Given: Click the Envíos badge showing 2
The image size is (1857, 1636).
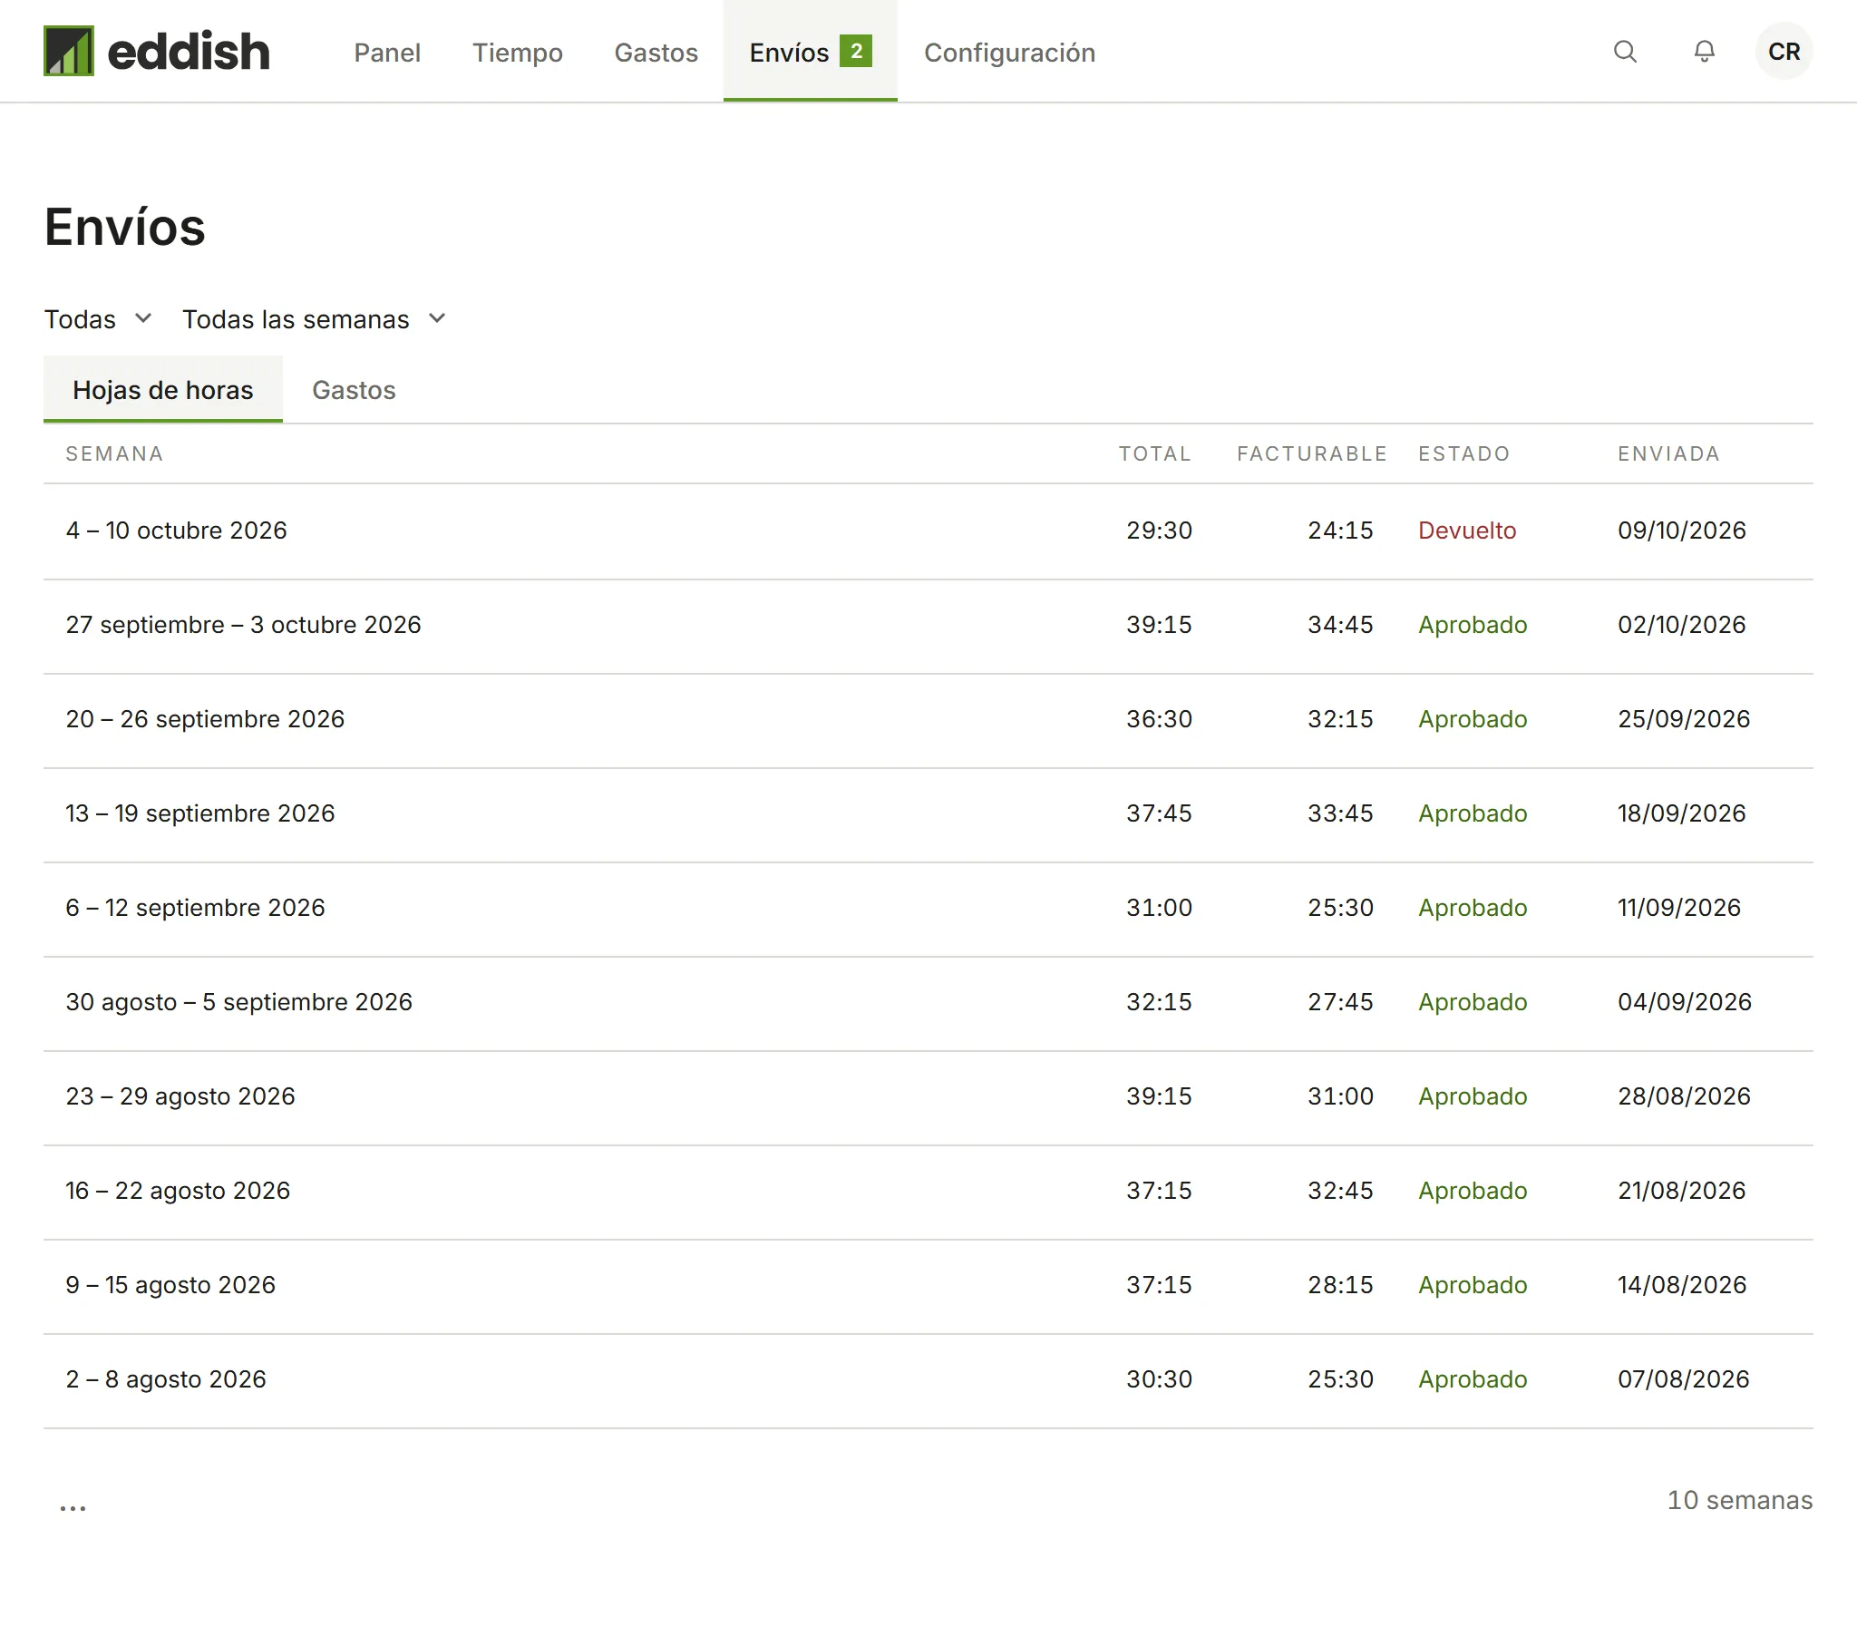Looking at the screenshot, I should (x=856, y=51).
